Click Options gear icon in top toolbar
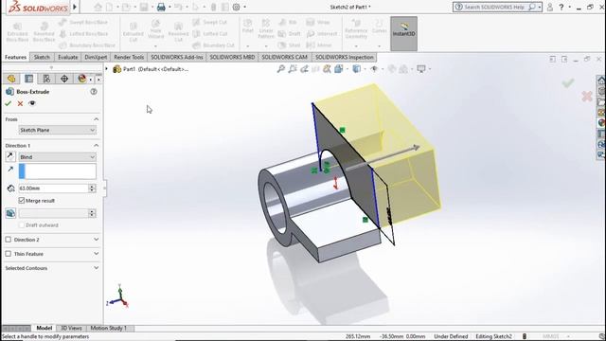 tap(236, 7)
